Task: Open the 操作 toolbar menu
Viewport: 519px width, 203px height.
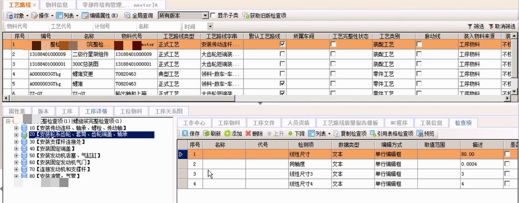Action: point(42,16)
